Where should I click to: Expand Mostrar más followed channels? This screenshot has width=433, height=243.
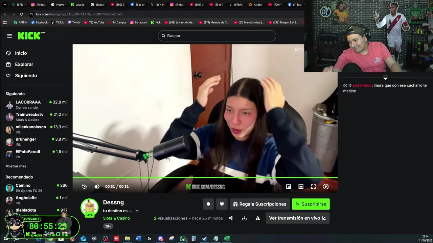pyautogui.click(x=16, y=166)
